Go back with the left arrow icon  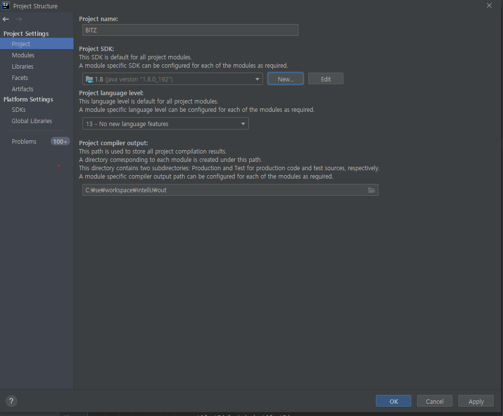click(x=6, y=19)
